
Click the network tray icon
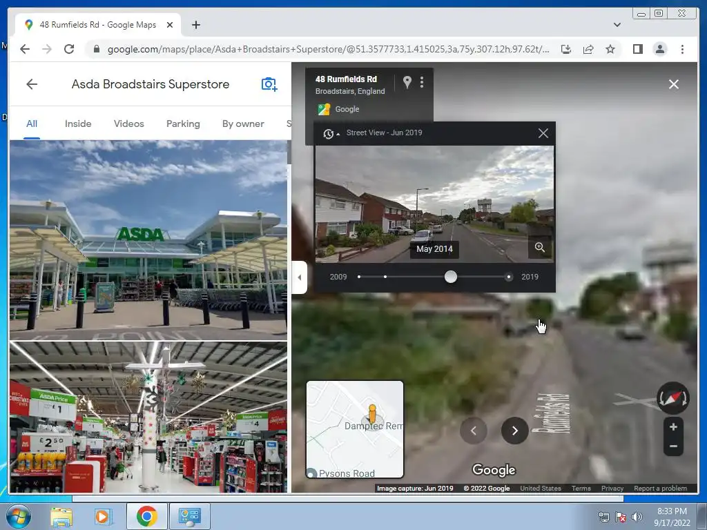click(603, 517)
